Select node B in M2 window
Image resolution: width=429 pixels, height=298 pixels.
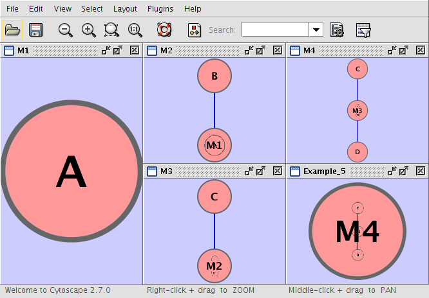(214, 76)
